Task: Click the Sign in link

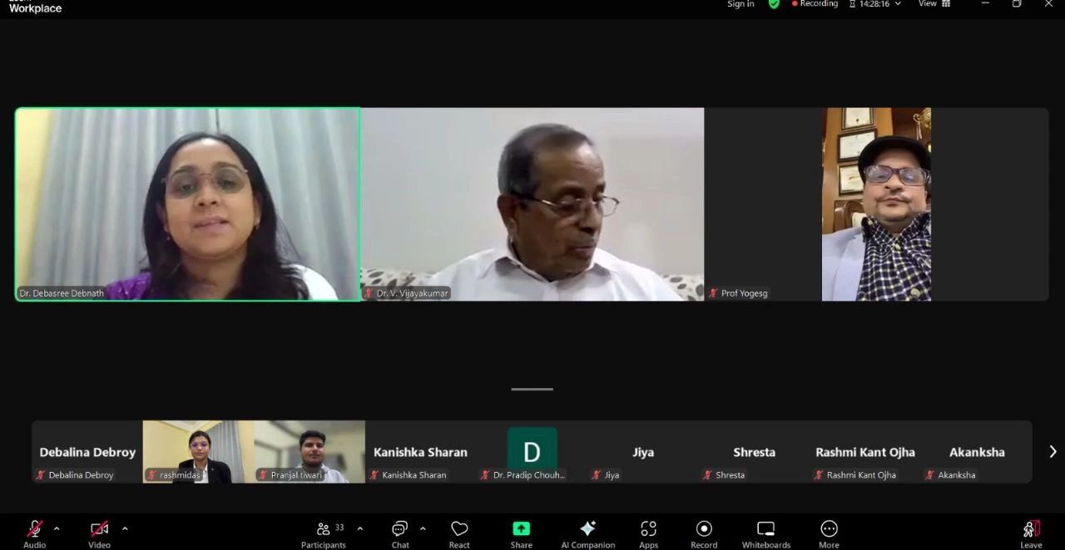Action: pos(741,4)
